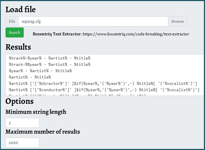This screenshot has width=205, height=150.
Task: Click the Boxentriq Text Extractor bold label
Action: click(57, 34)
